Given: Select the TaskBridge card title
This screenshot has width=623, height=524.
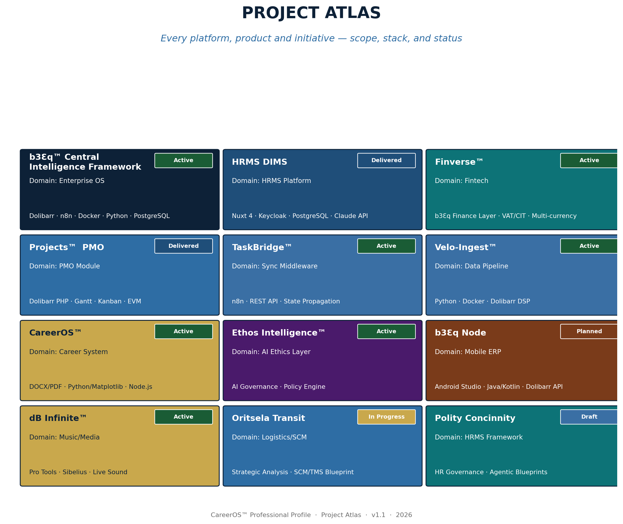Looking at the screenshot, I should [262, 248].
